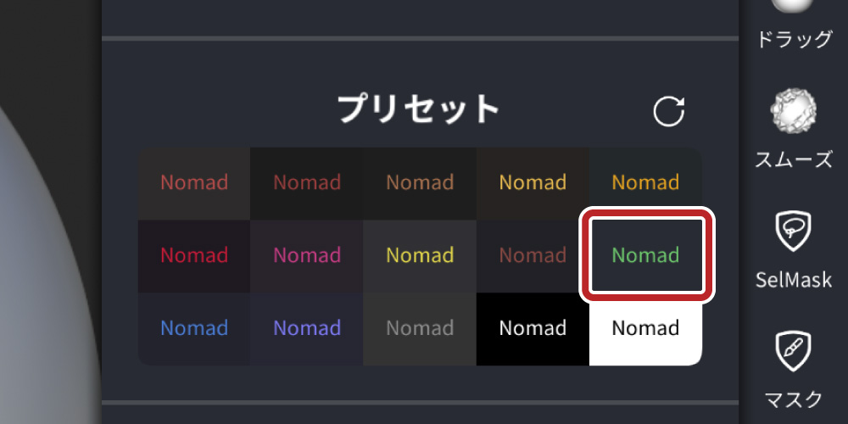
Task: Pick the muted brown Nomad preset beside green
Action: click(533, 255)
